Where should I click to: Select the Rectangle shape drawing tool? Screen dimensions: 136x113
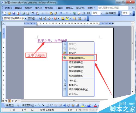(47, 105)
